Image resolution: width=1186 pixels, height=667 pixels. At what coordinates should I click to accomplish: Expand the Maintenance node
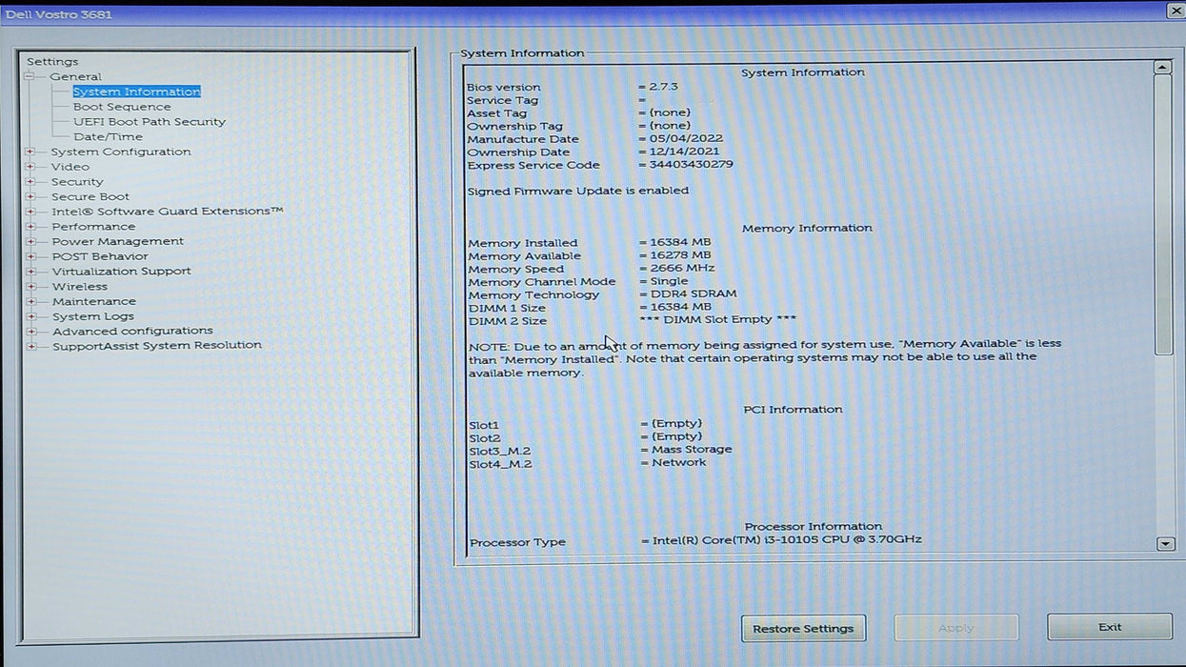(30, 301)
